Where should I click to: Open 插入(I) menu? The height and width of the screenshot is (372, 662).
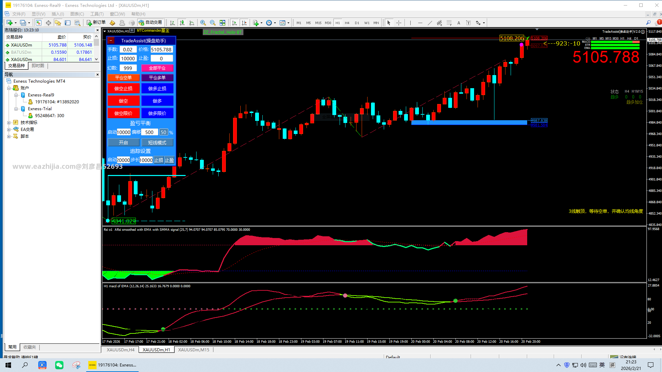[x=58, y=14]
